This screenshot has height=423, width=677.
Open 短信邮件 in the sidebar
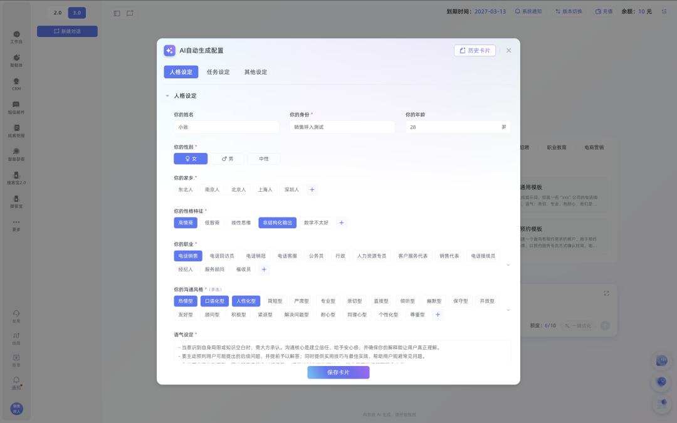pos(16,108)
